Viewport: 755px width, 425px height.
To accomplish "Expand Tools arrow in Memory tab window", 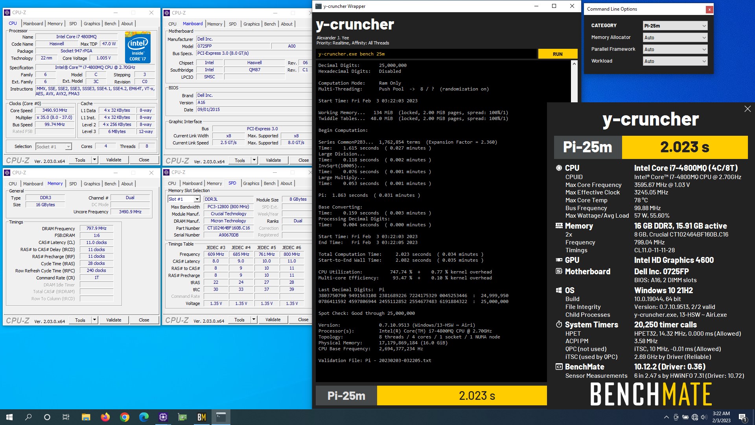I will tap(94, 320).
